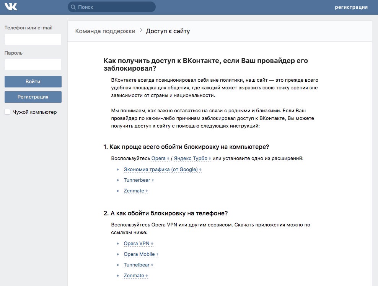Click the 'Телефон или e-mail' label
This screenshot has height=286, width=378.
[28, 27]
